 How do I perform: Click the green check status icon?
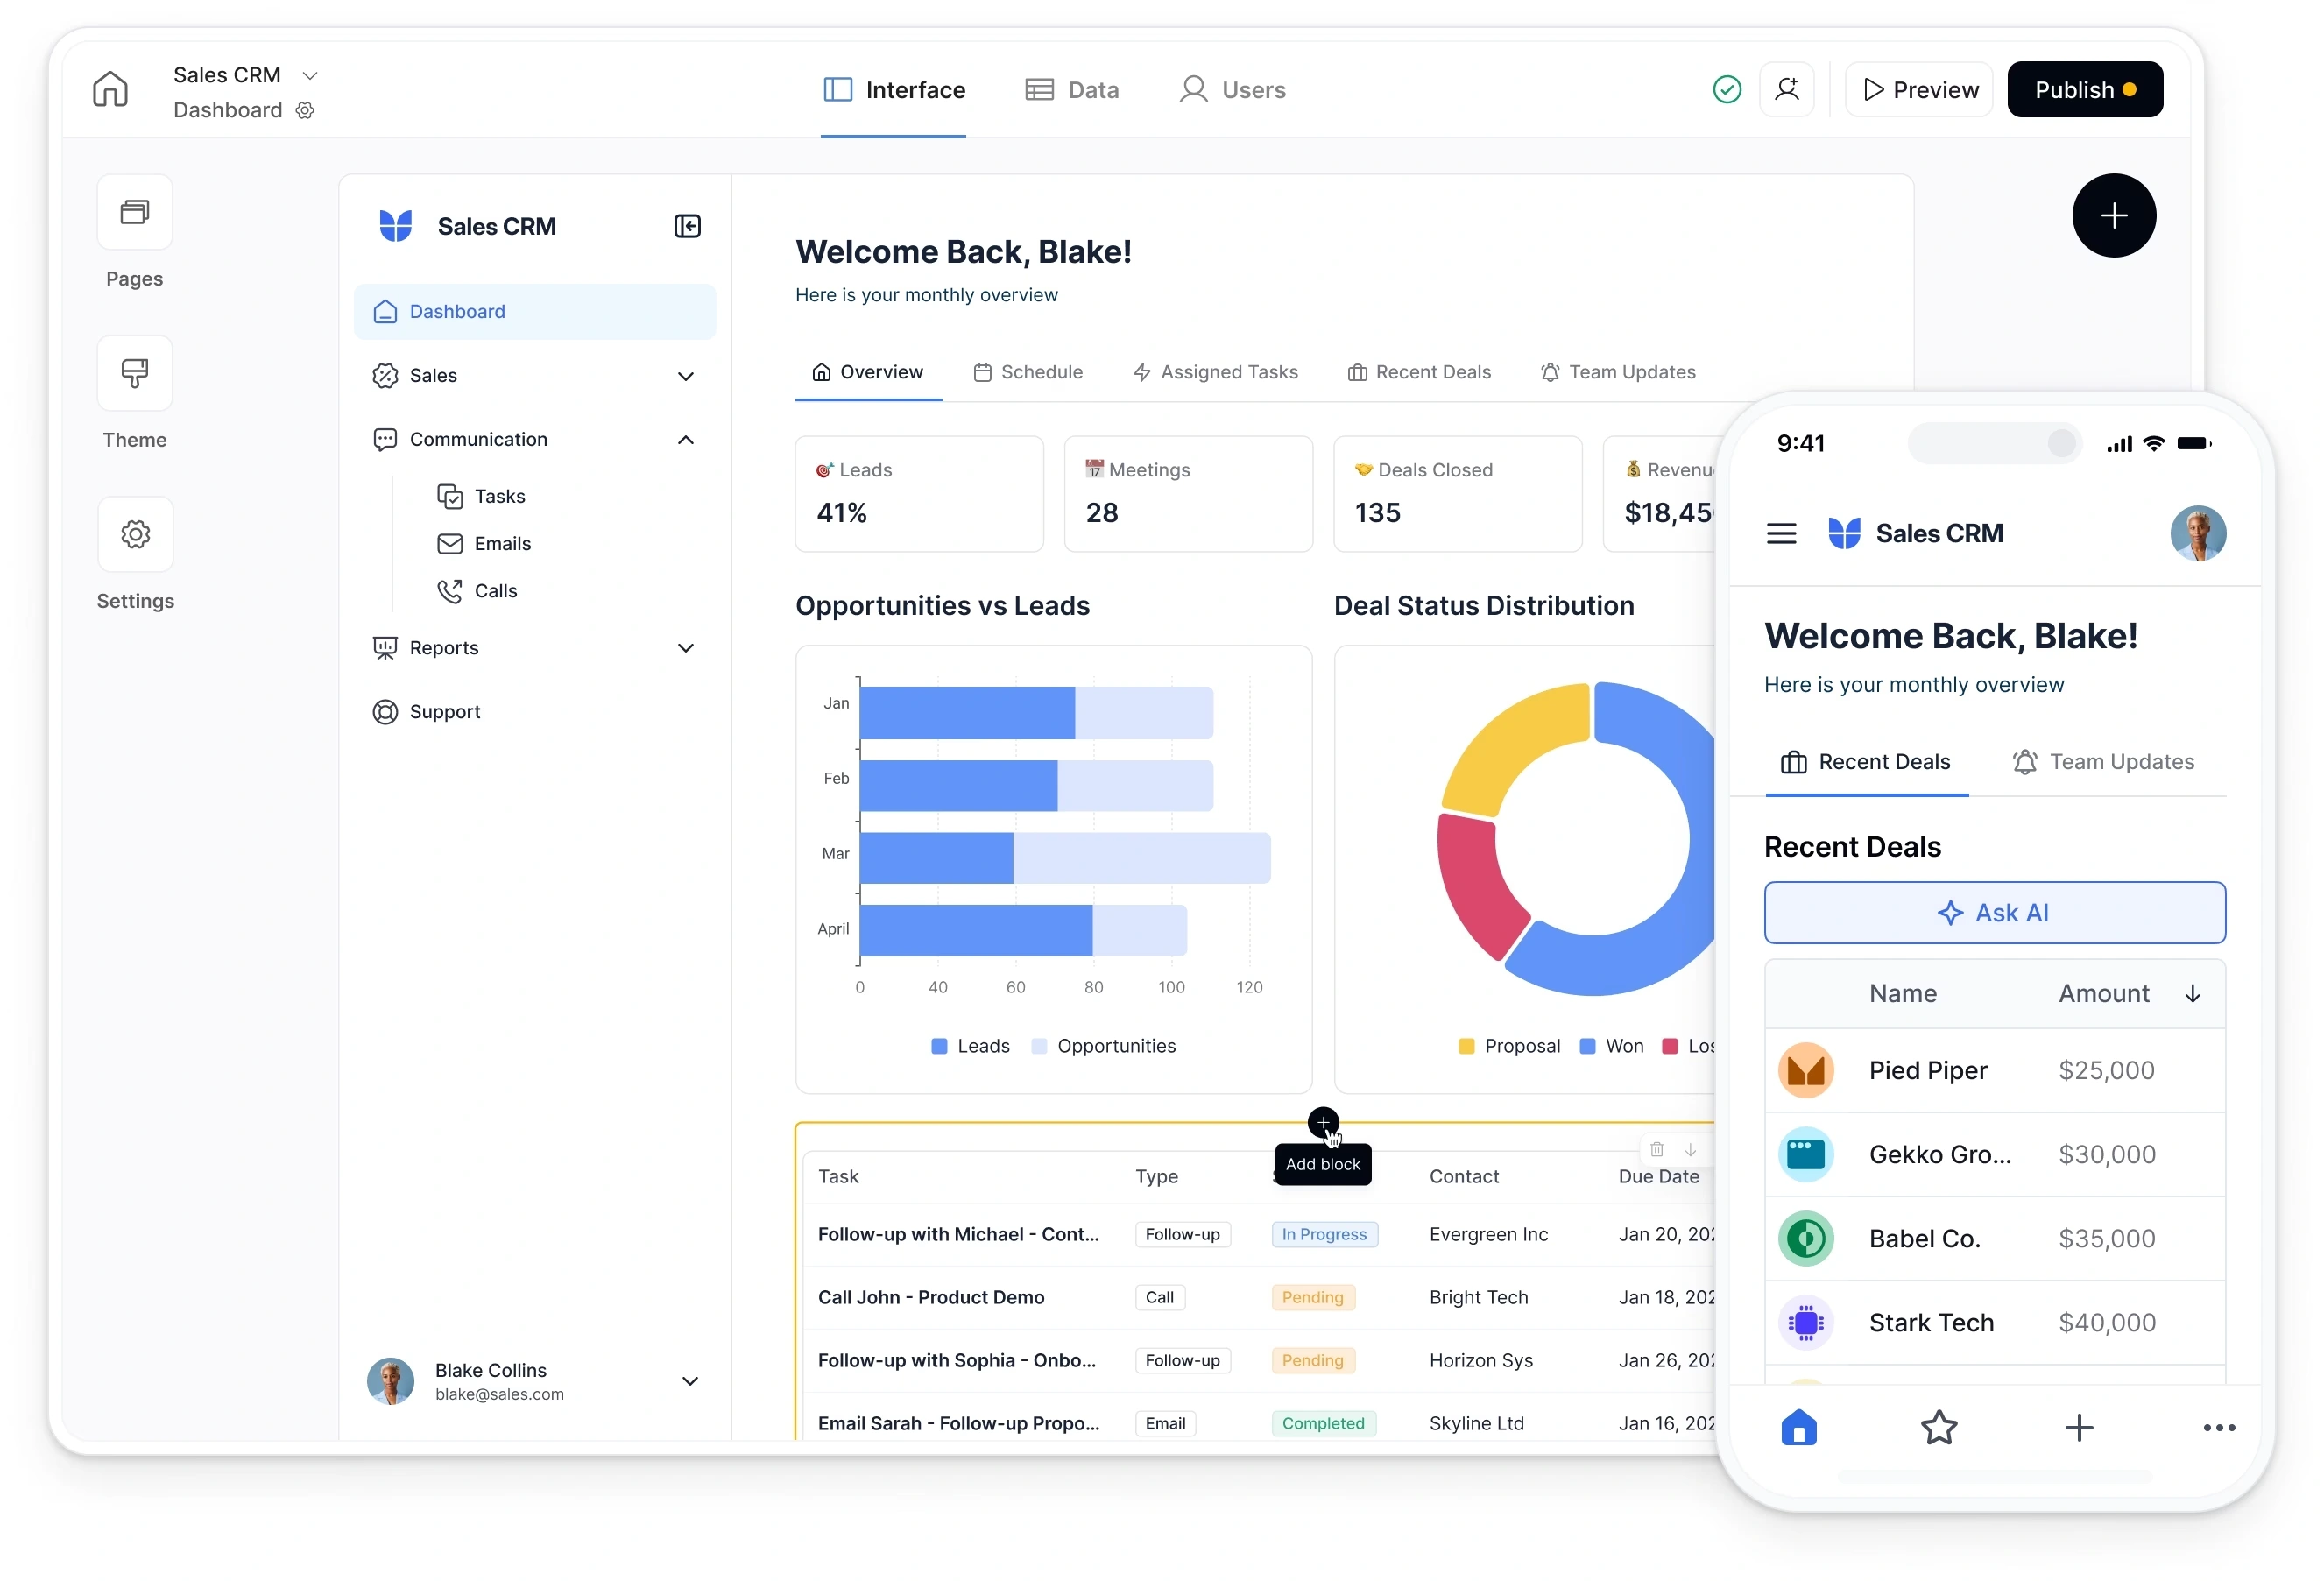pyautogui.click(x=1727, y=90)
